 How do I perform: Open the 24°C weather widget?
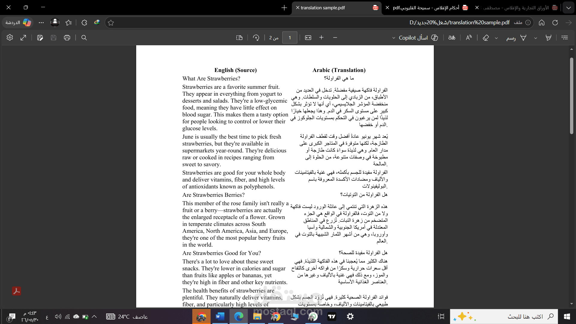(127, 316)
